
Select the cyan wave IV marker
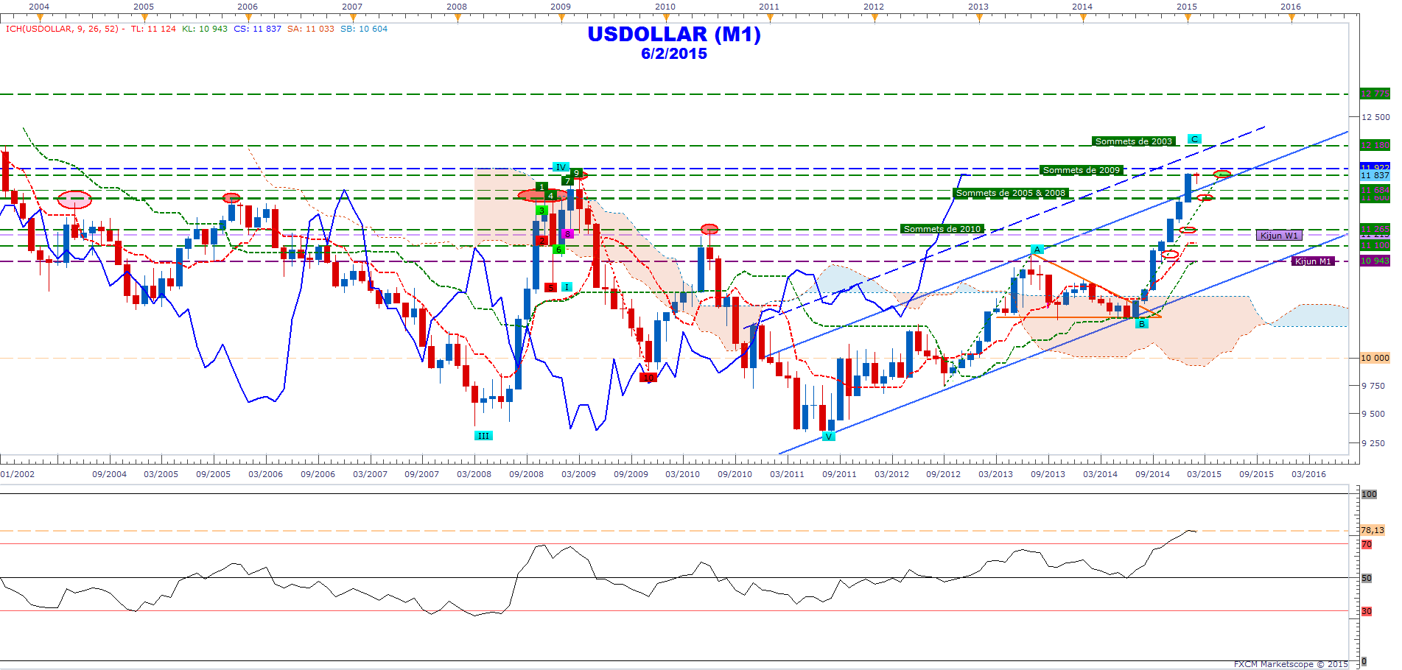pyautogui.click(x=560, y=167)
